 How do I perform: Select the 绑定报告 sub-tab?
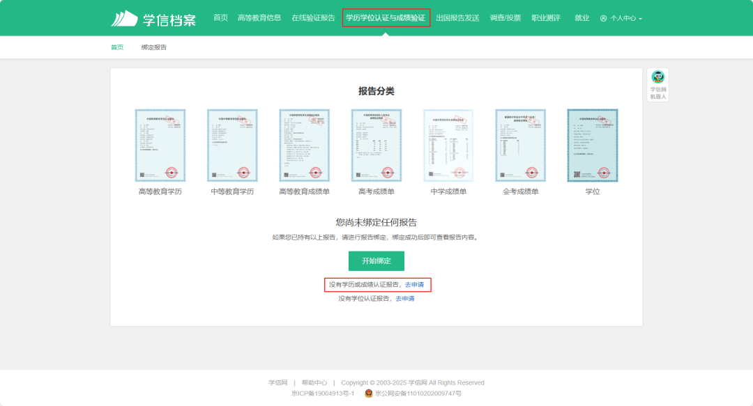point(153,47)
